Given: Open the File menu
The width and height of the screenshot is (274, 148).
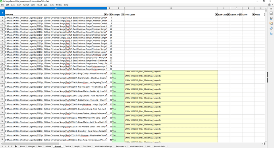Looking at the screenshot, I should pyautogui.click(x=2, y=5).
